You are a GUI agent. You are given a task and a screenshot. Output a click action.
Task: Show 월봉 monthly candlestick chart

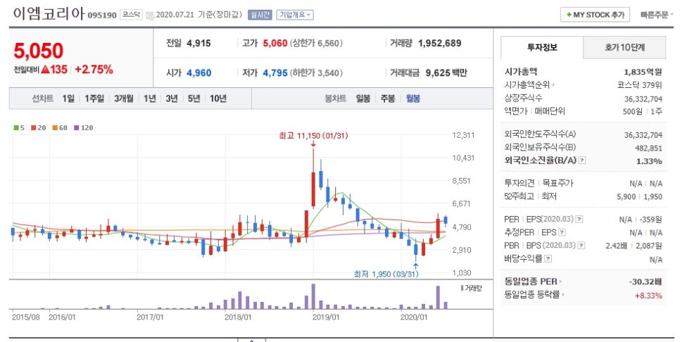(413, 99)
